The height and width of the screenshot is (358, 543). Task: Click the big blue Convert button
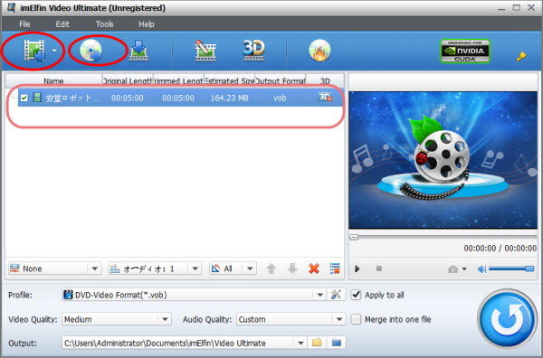(507, 318)
